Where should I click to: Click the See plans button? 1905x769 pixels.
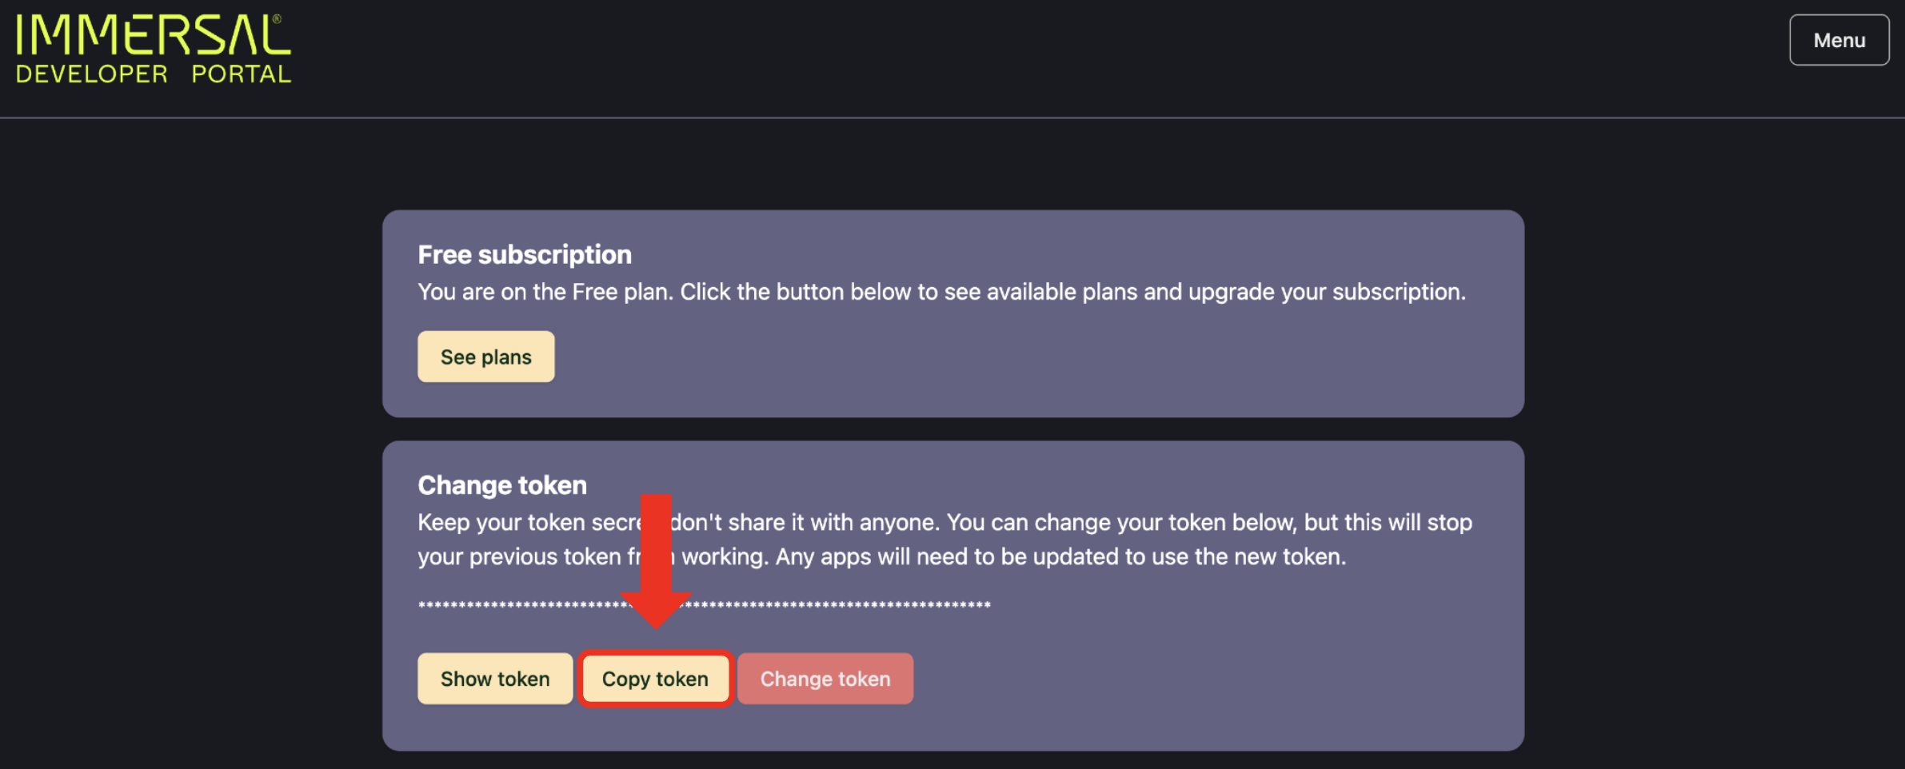pos(485,357)
